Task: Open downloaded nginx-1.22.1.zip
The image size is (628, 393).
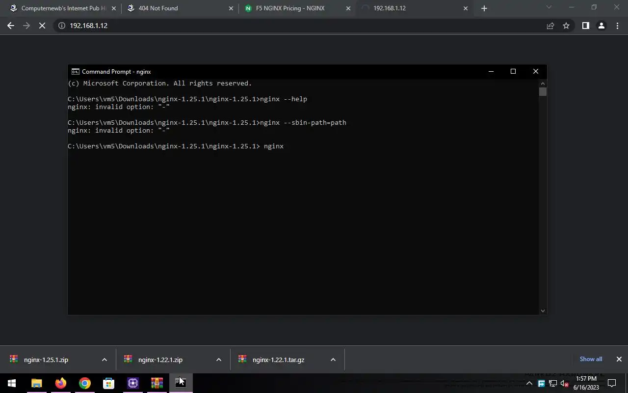Action: tap(160, 360)
